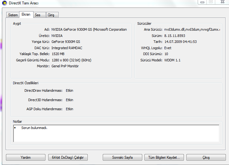
Task: Click device name NVIDIA GeForce 9300M GS
Action: click(89, 29)
